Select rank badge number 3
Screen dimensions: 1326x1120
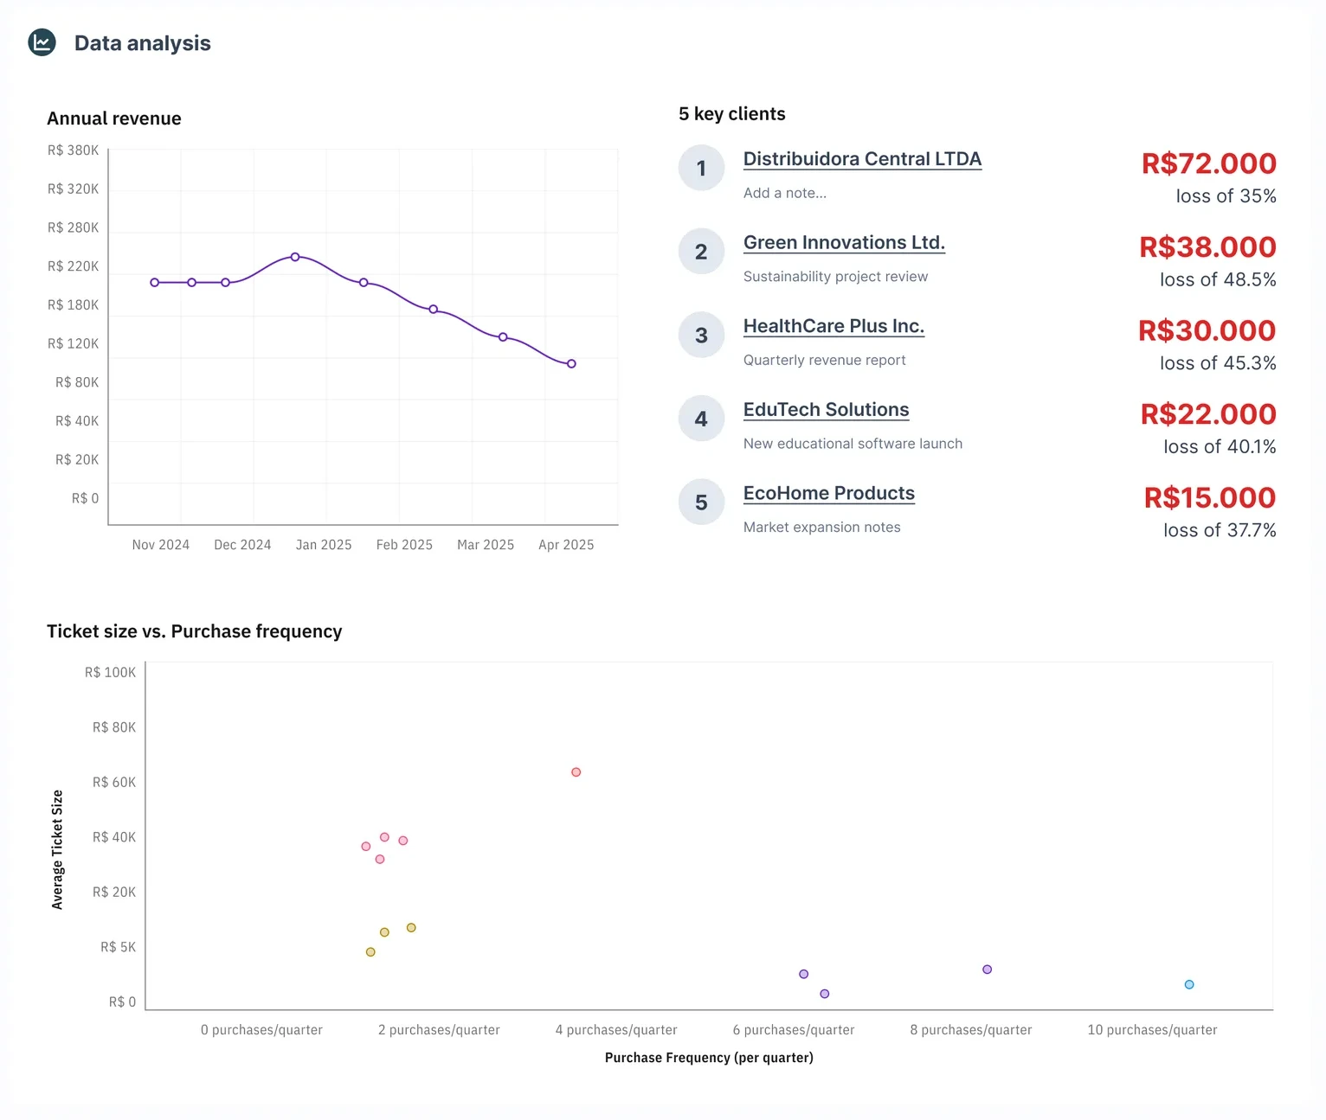(x=701, y=335)
